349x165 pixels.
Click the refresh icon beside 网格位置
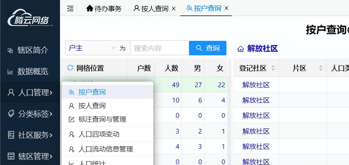click(70, 68)
